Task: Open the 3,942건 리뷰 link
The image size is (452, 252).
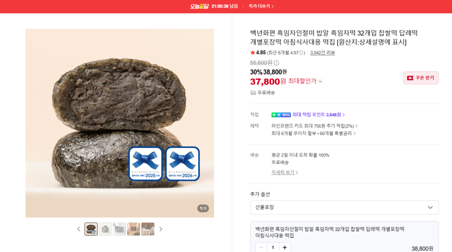Action: click(322, 53)
